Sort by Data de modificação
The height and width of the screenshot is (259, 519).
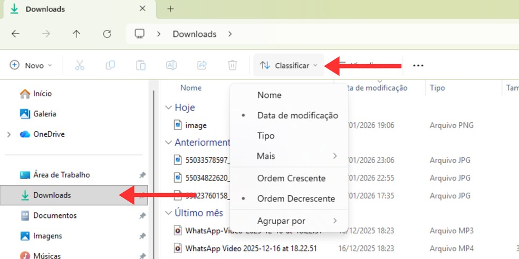tap(289, 115)
